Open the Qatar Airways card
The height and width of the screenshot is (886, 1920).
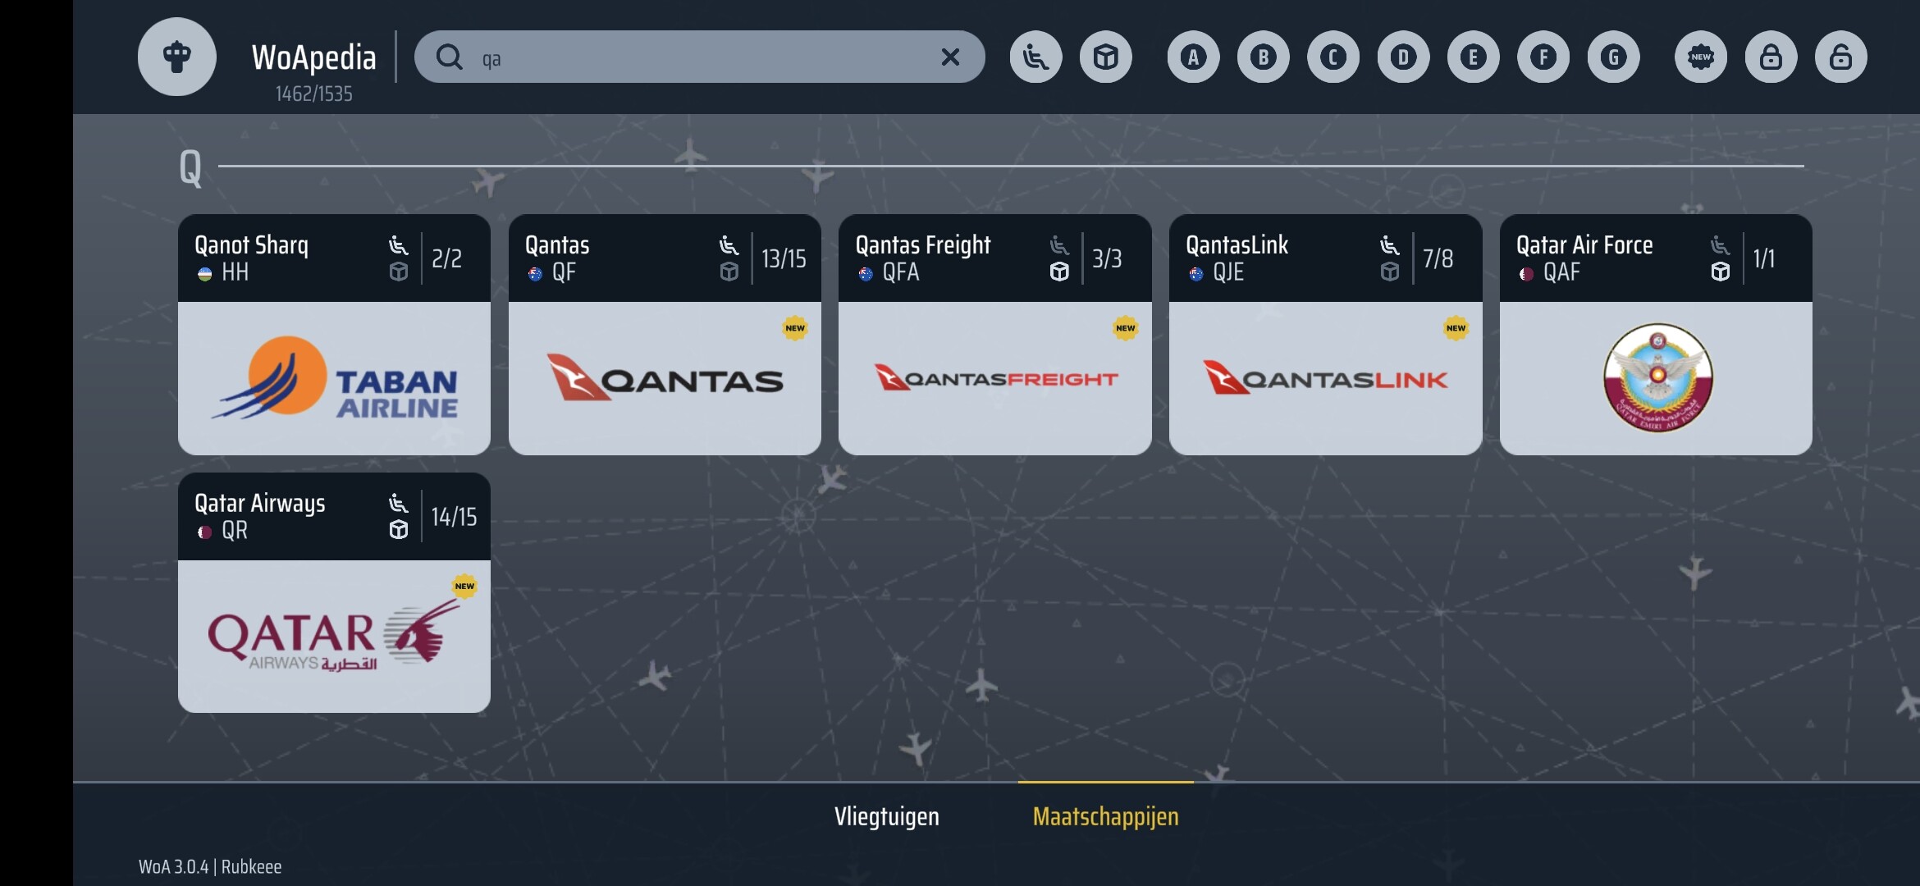(x=334, y=592)
